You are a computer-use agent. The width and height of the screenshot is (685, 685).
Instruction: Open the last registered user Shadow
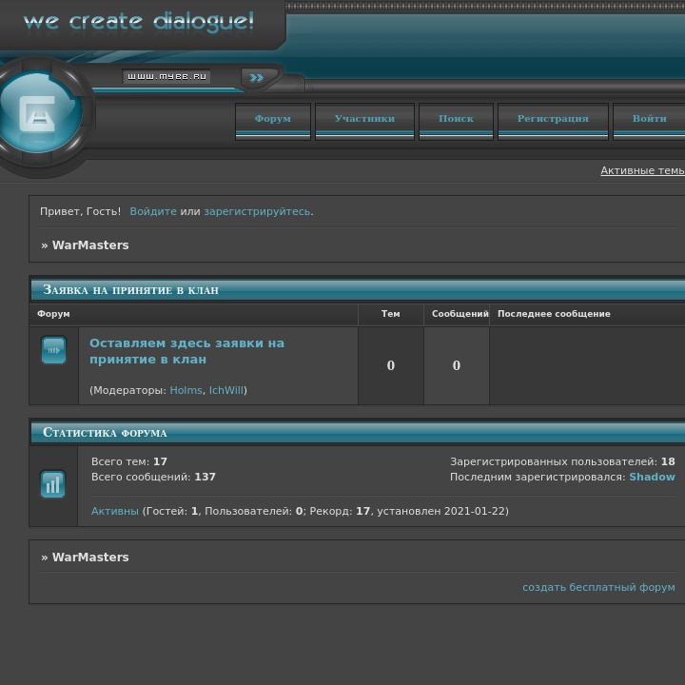point(652,477)
